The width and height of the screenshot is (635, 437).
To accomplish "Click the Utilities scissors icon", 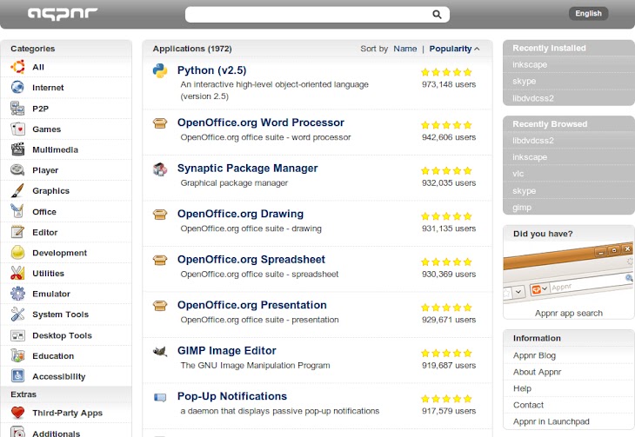I will (x=17, y=273).
